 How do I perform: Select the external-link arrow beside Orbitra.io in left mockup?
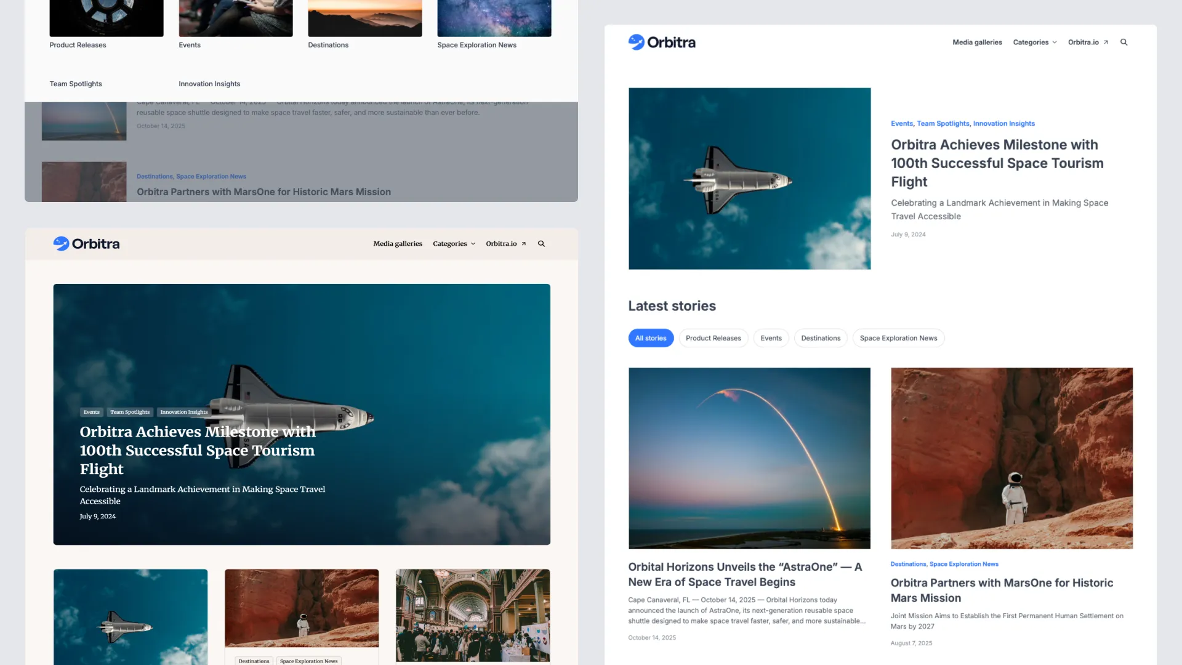[524, 243]
